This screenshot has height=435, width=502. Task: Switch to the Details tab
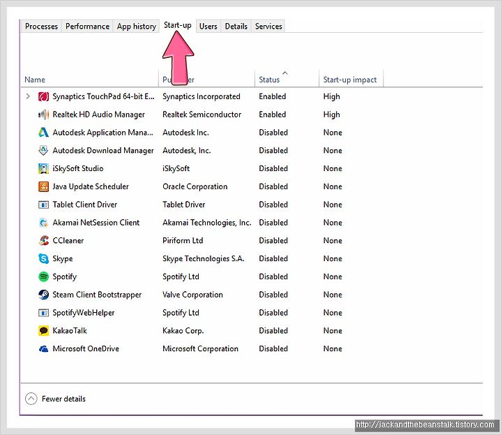click(x=236, y=27)
